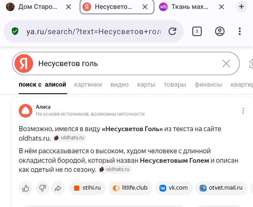
Task: Open Alisa answer options menu
Action: coord(243,111)
